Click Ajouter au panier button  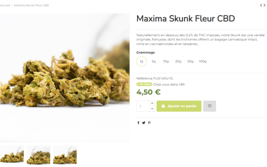coord(179,106)
